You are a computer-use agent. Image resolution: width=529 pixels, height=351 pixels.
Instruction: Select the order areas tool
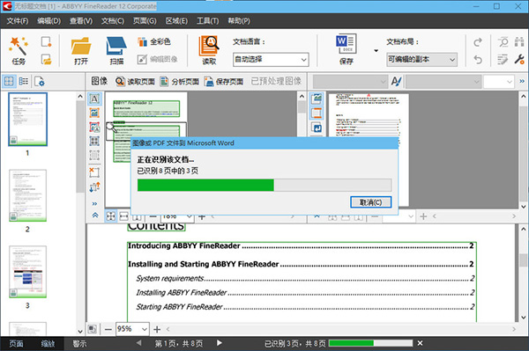[x=94, y=186]
